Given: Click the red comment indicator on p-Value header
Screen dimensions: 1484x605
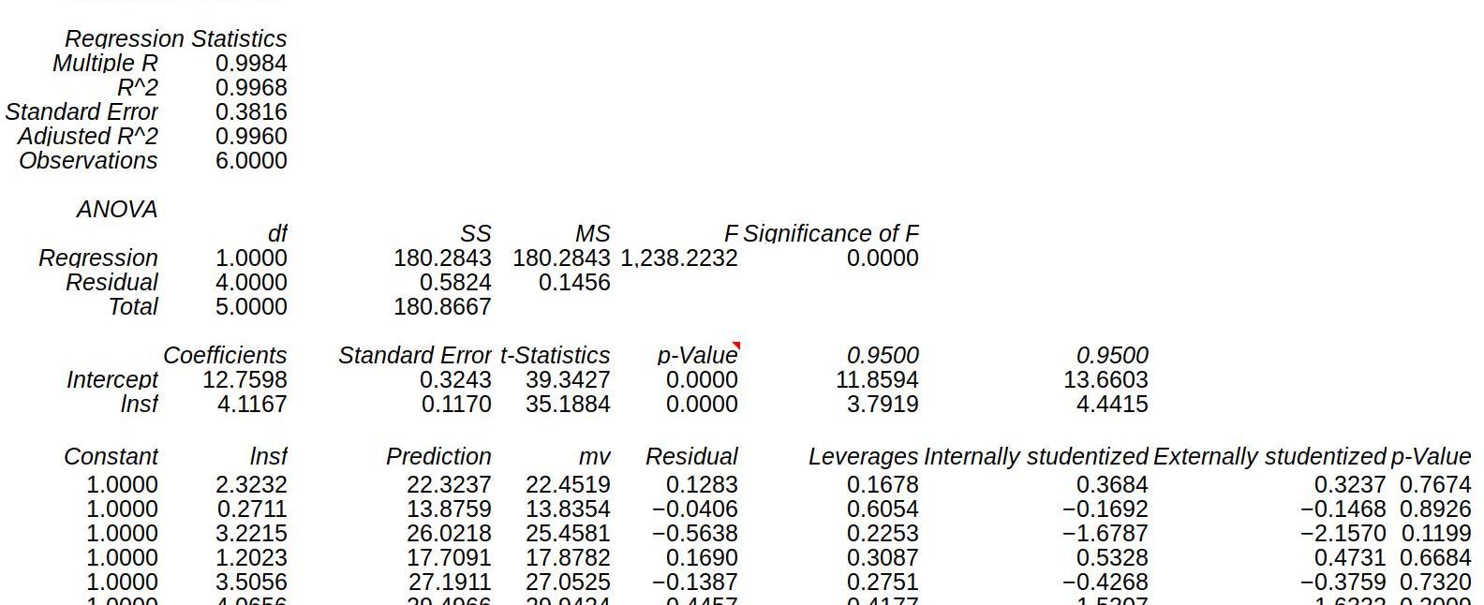Looking at the screenshot, I should click(735, 347).
